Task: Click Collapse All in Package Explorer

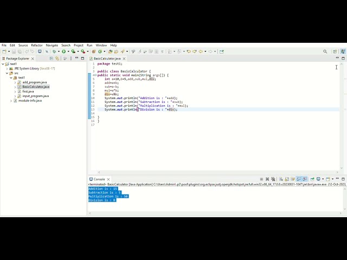Action: pos(52,58)
